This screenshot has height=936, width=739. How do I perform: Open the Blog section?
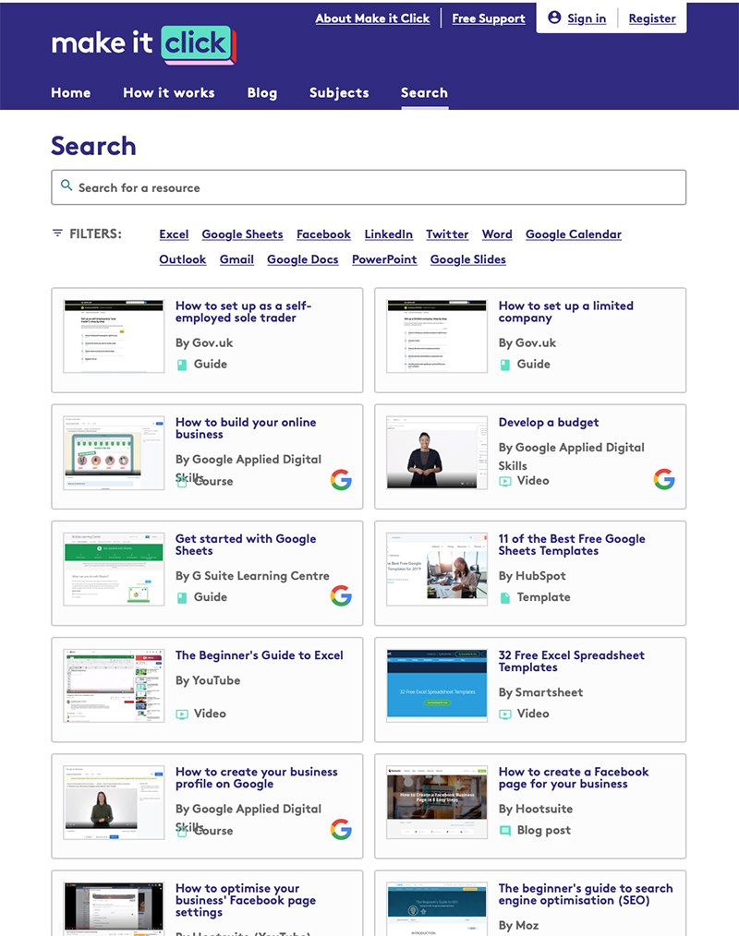pos(262,92)
